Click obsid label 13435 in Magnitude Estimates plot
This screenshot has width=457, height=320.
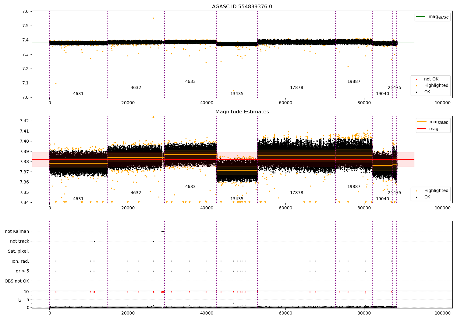tap(237, 199)
